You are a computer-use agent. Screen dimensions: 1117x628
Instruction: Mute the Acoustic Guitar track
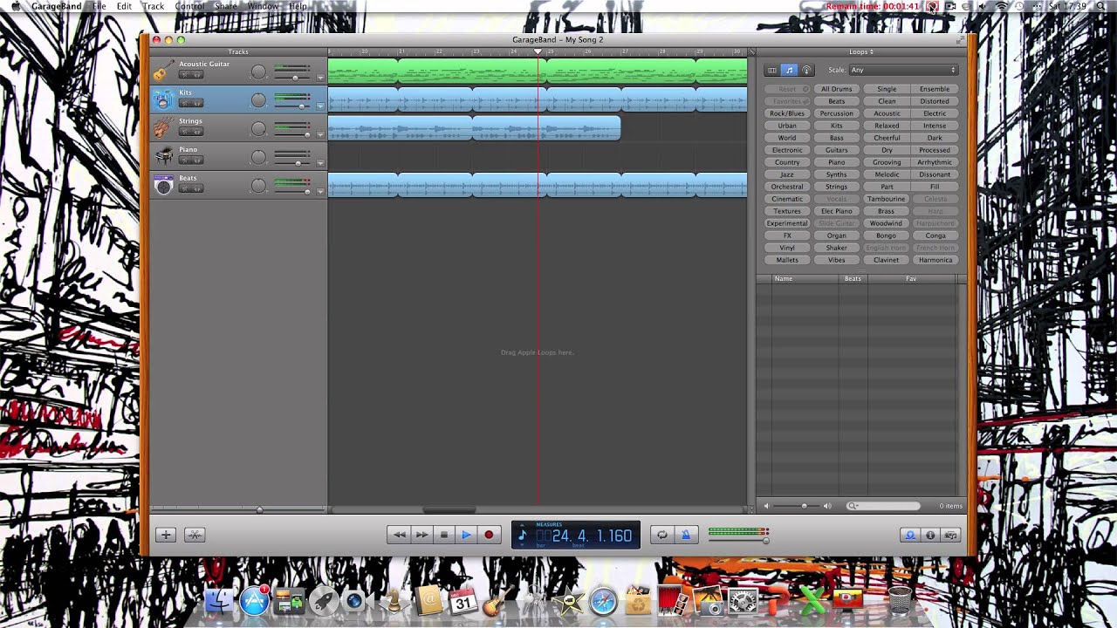(x=184, y=75)
